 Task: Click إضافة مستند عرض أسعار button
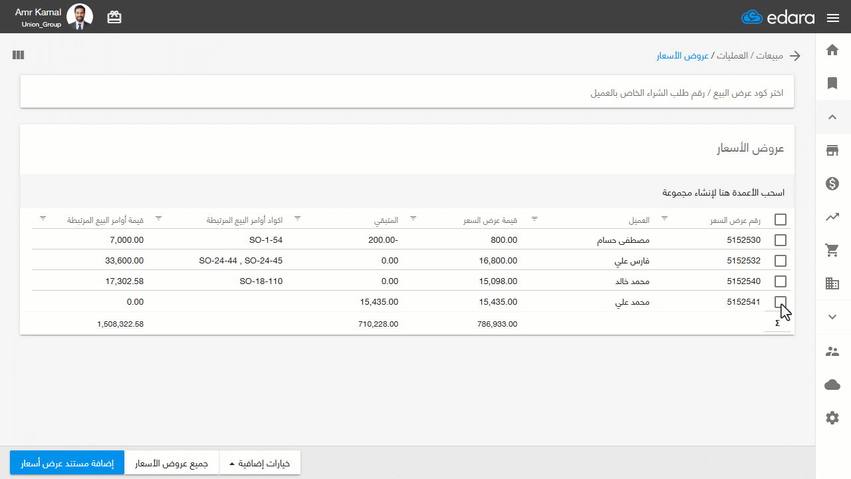pyautogui.click(x=67, y=463)
